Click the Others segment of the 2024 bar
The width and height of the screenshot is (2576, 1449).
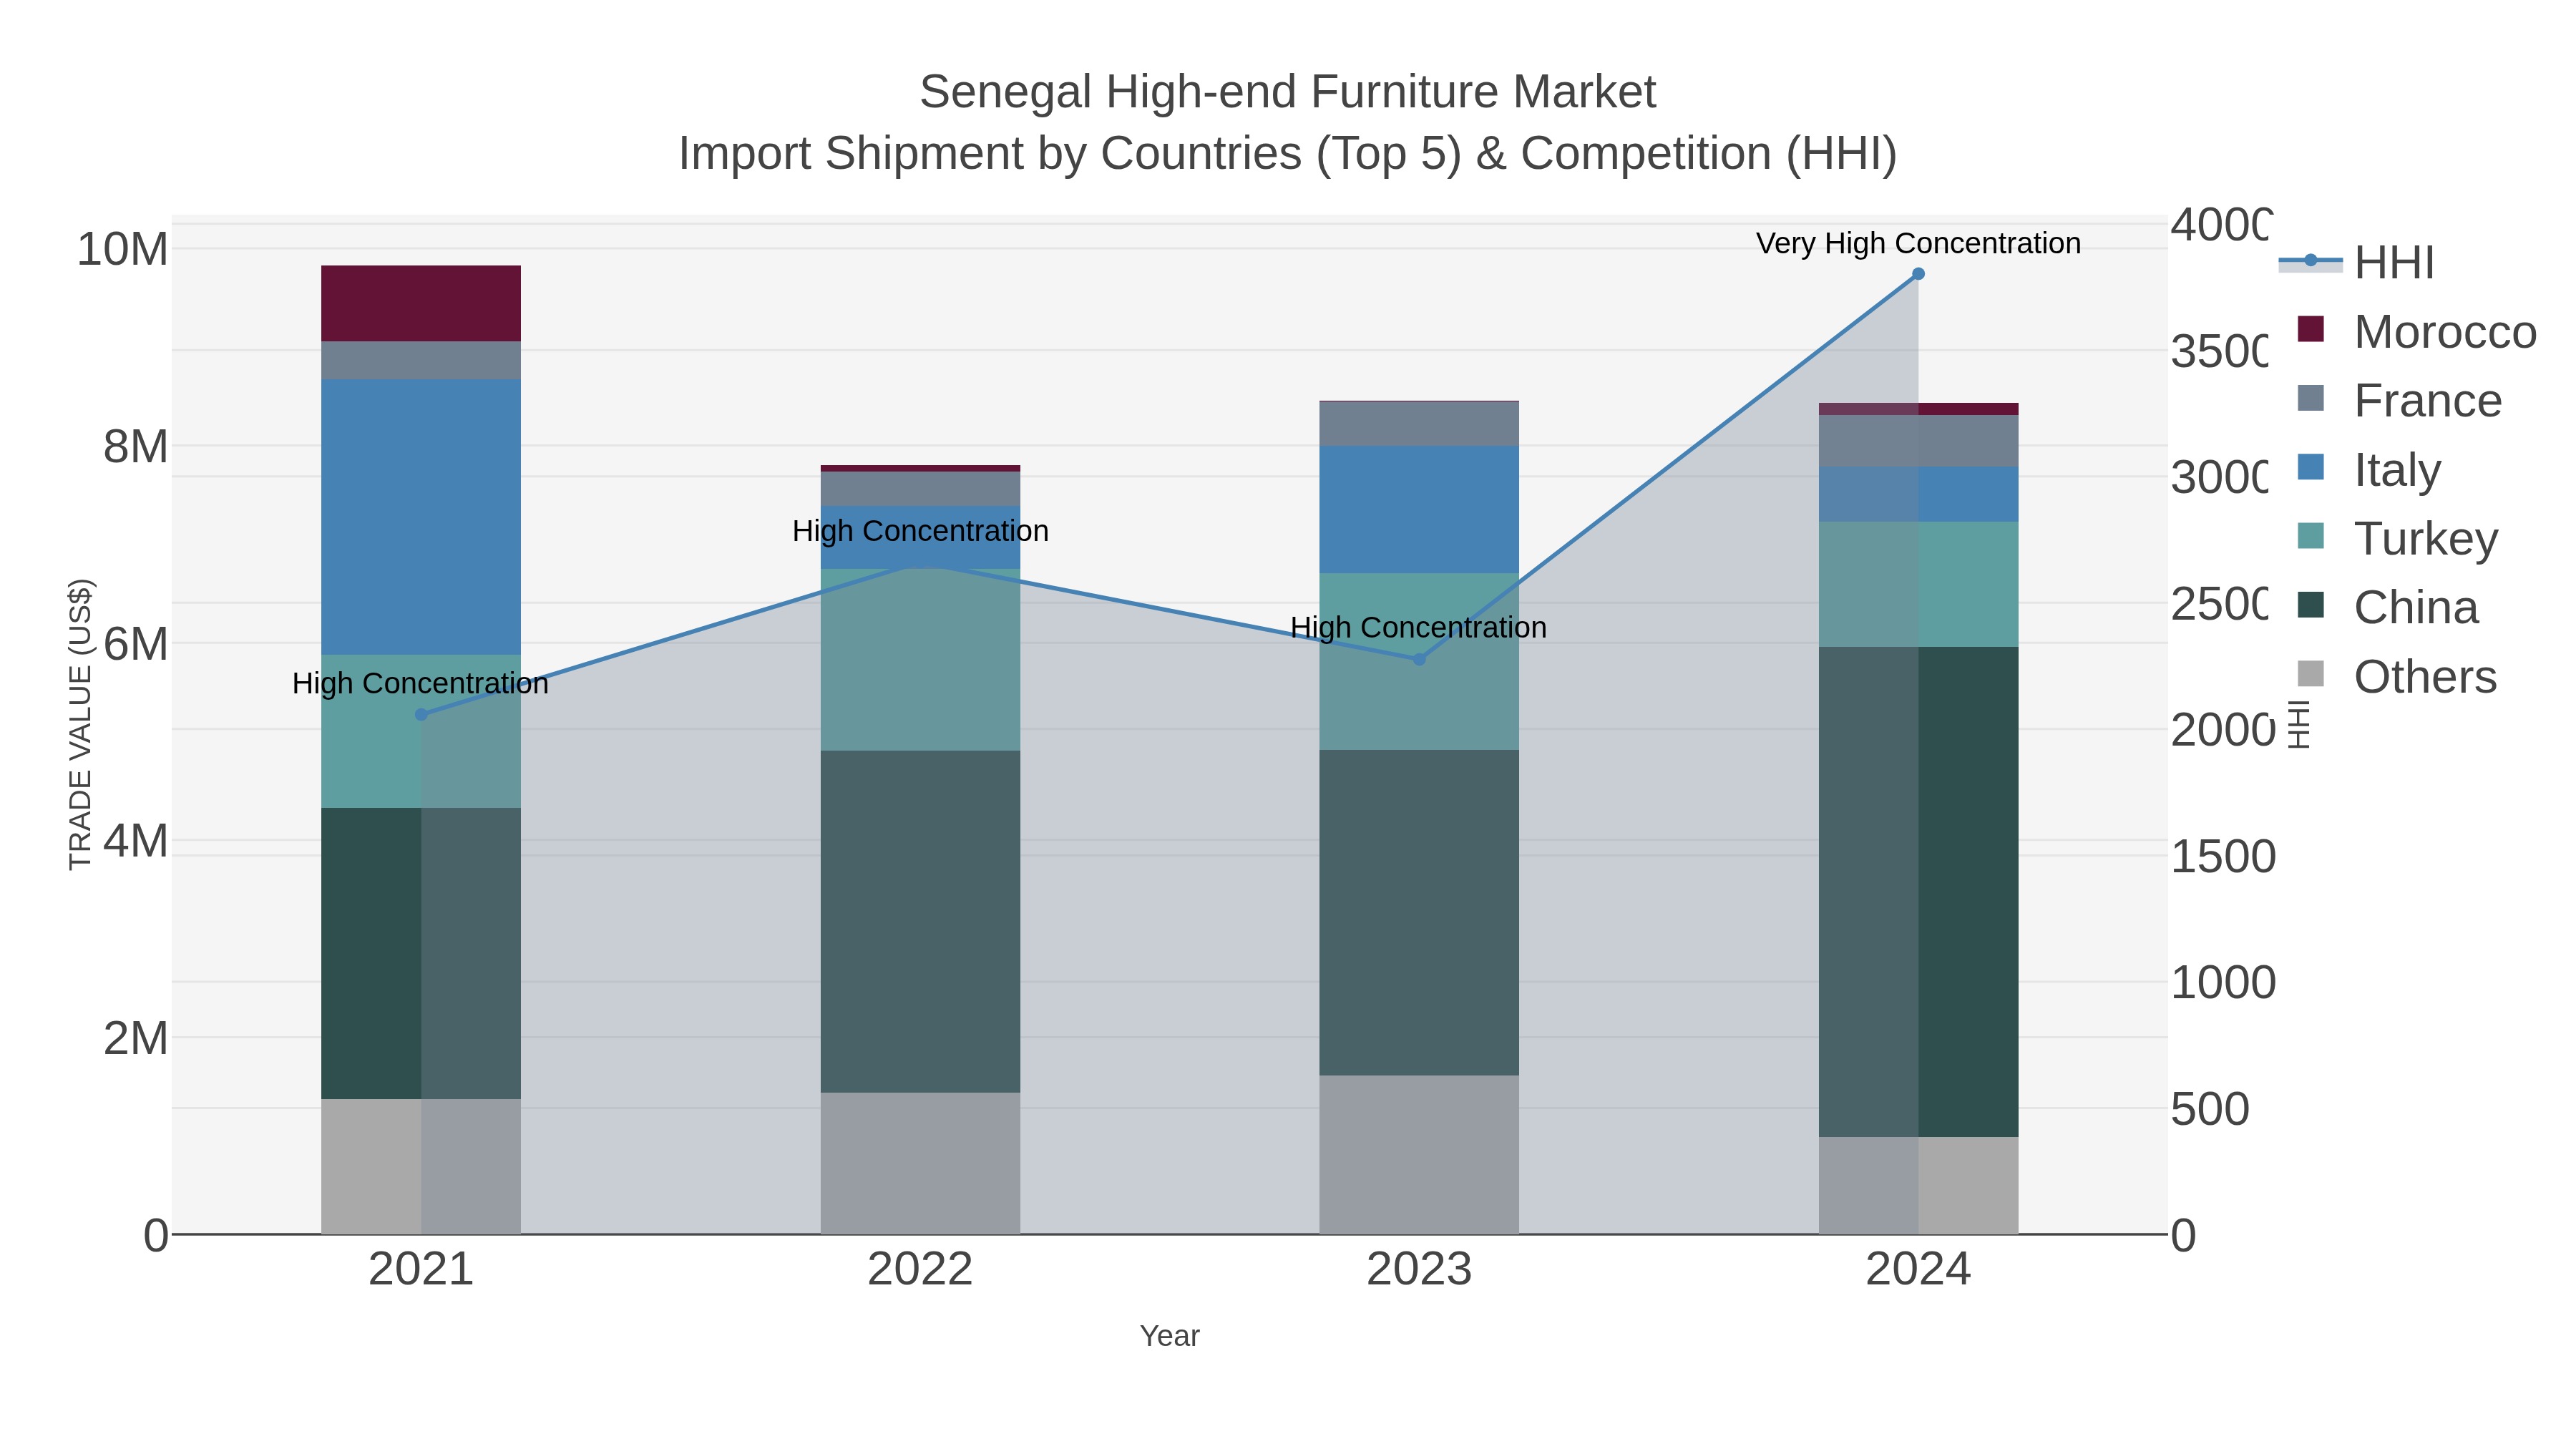pyautogui.click(x=1918, y=1186)
